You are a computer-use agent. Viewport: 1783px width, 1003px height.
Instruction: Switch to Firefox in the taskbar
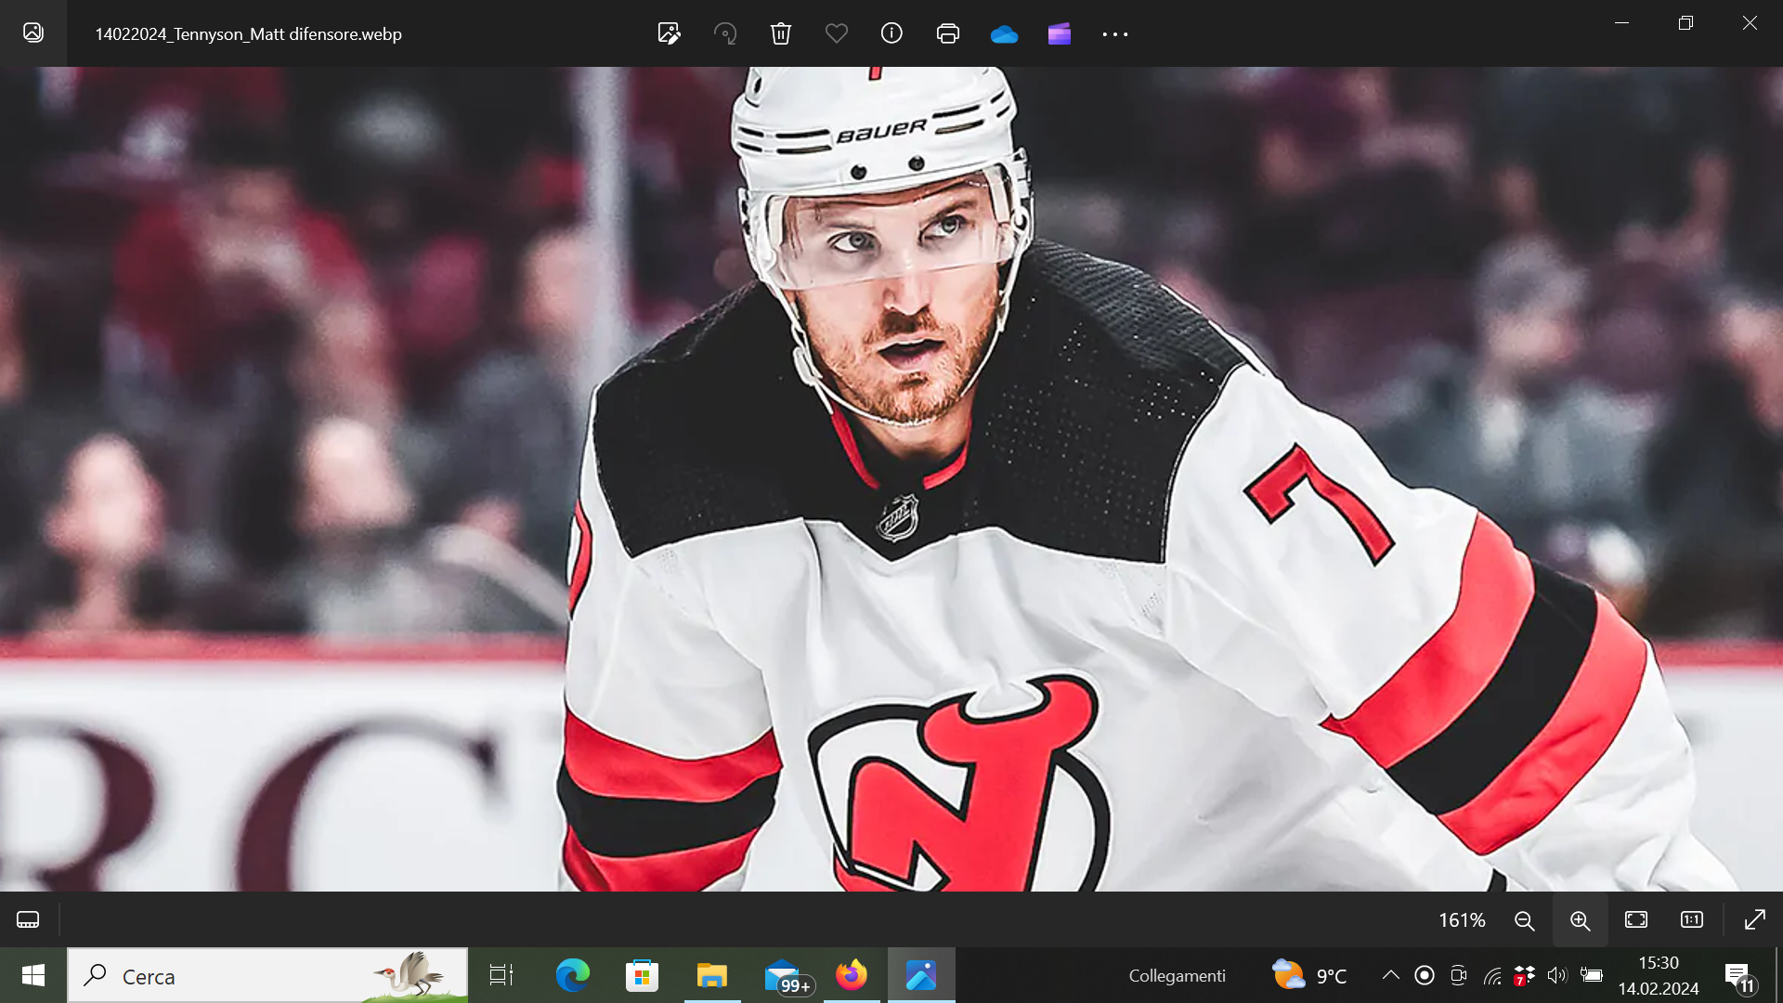[852, 975]
